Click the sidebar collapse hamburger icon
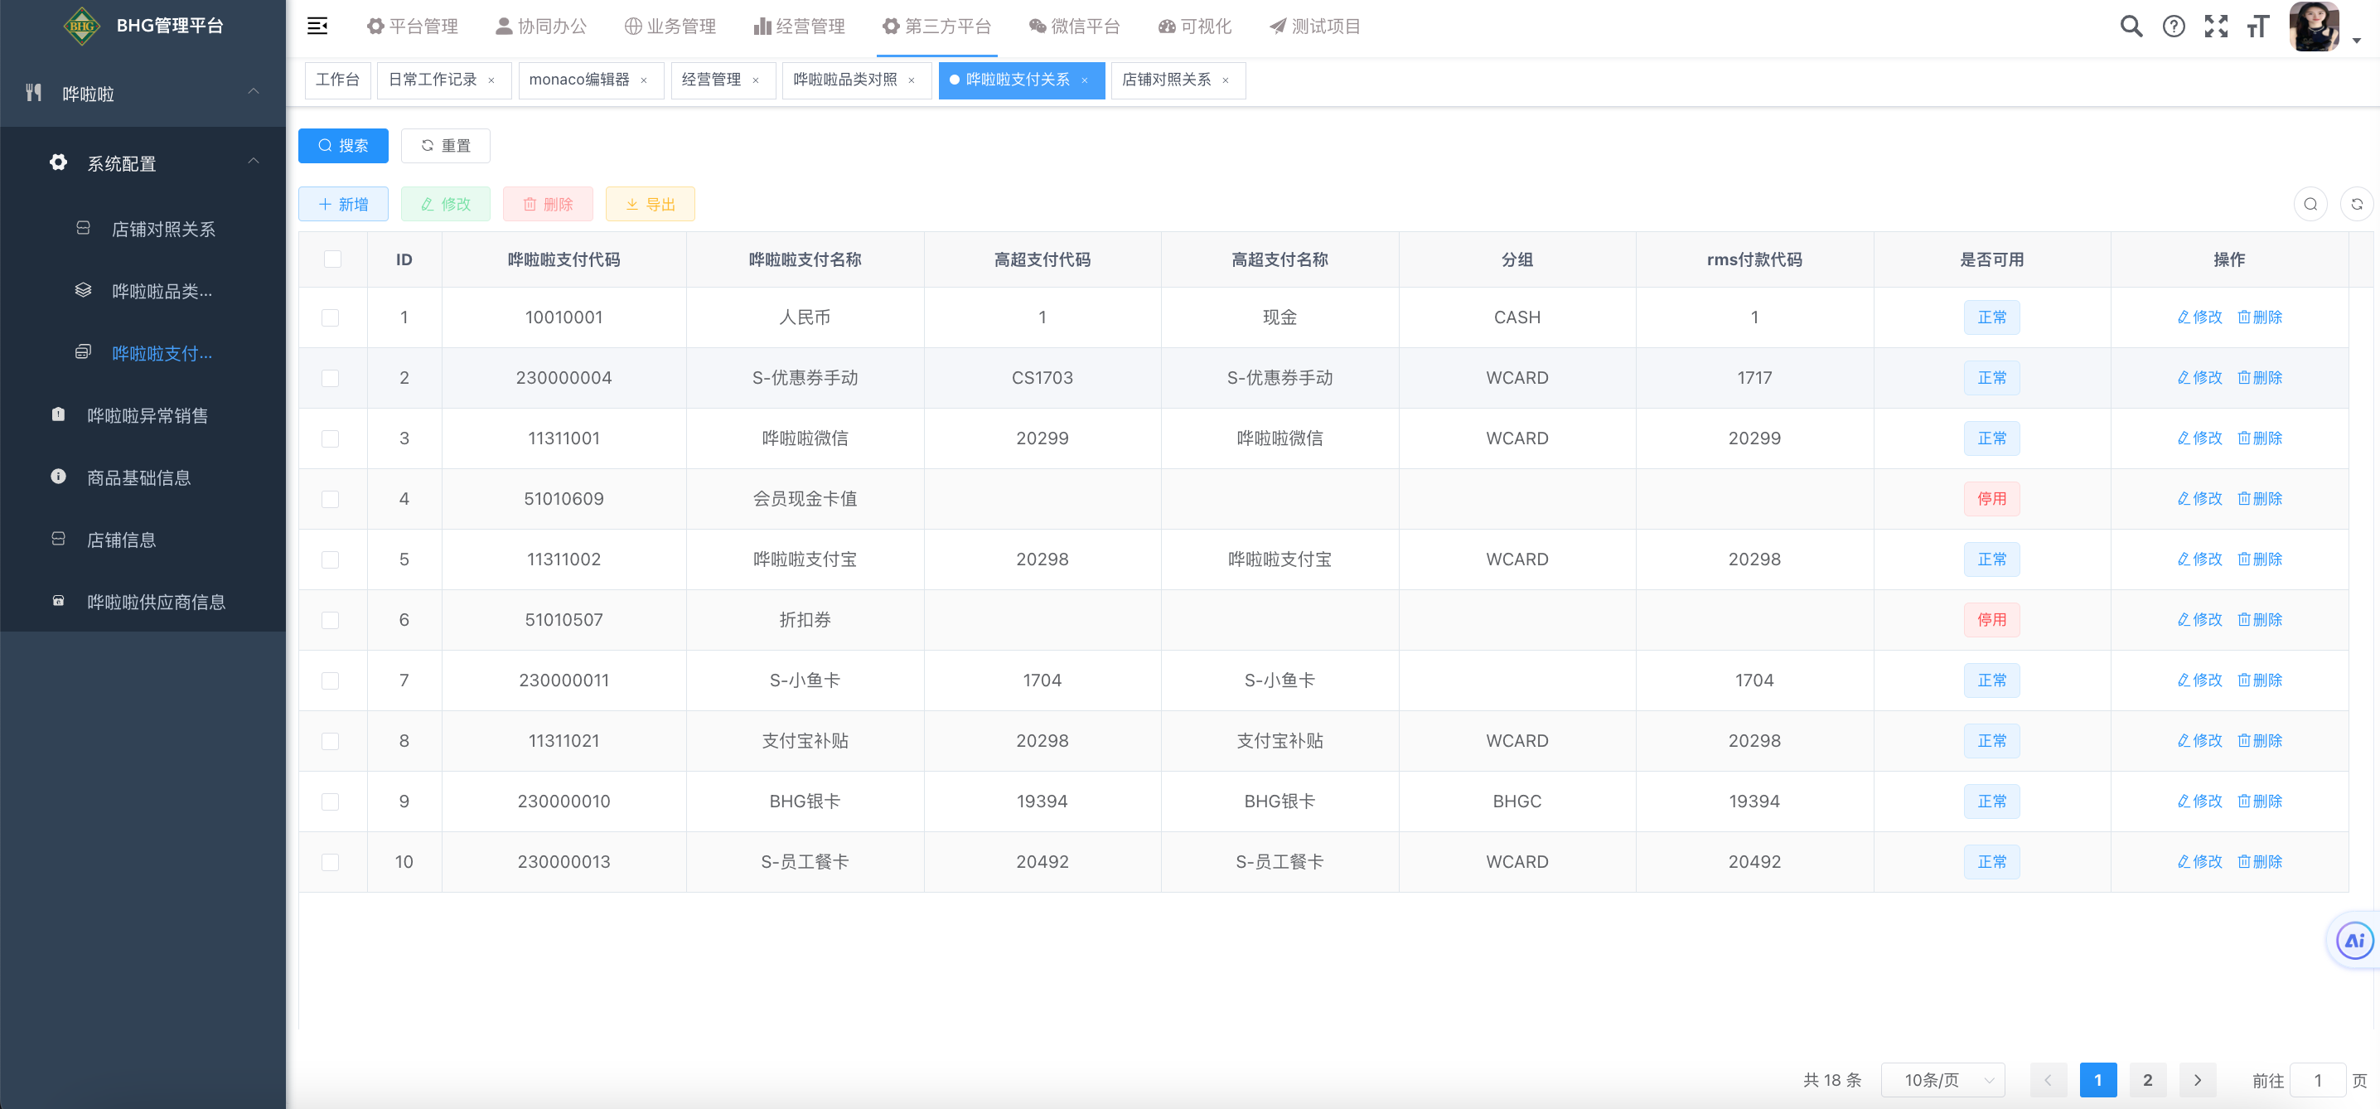 pos(317,26)
